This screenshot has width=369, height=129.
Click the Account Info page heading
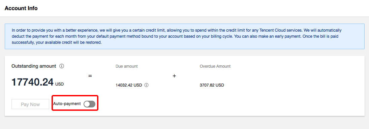(x=21, y=8)
